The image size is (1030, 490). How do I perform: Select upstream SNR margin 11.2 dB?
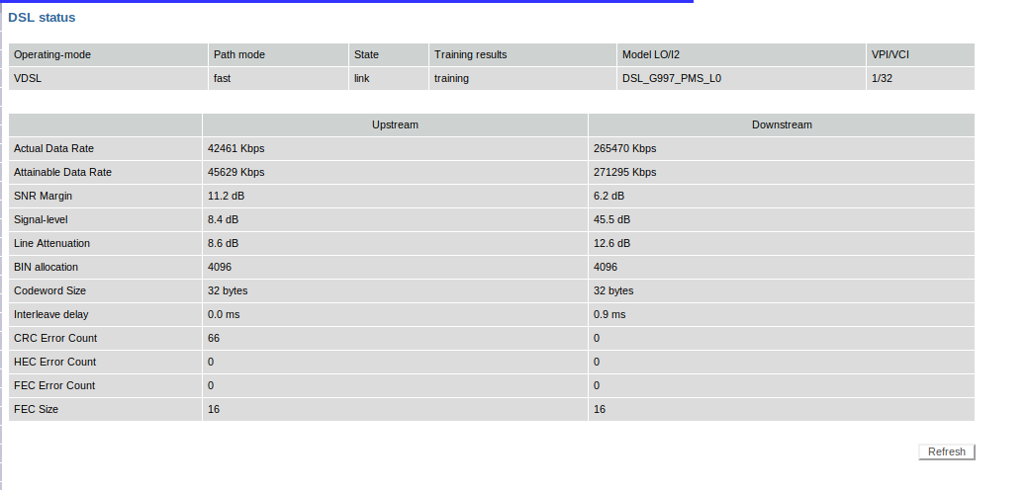tap(226, 196)
